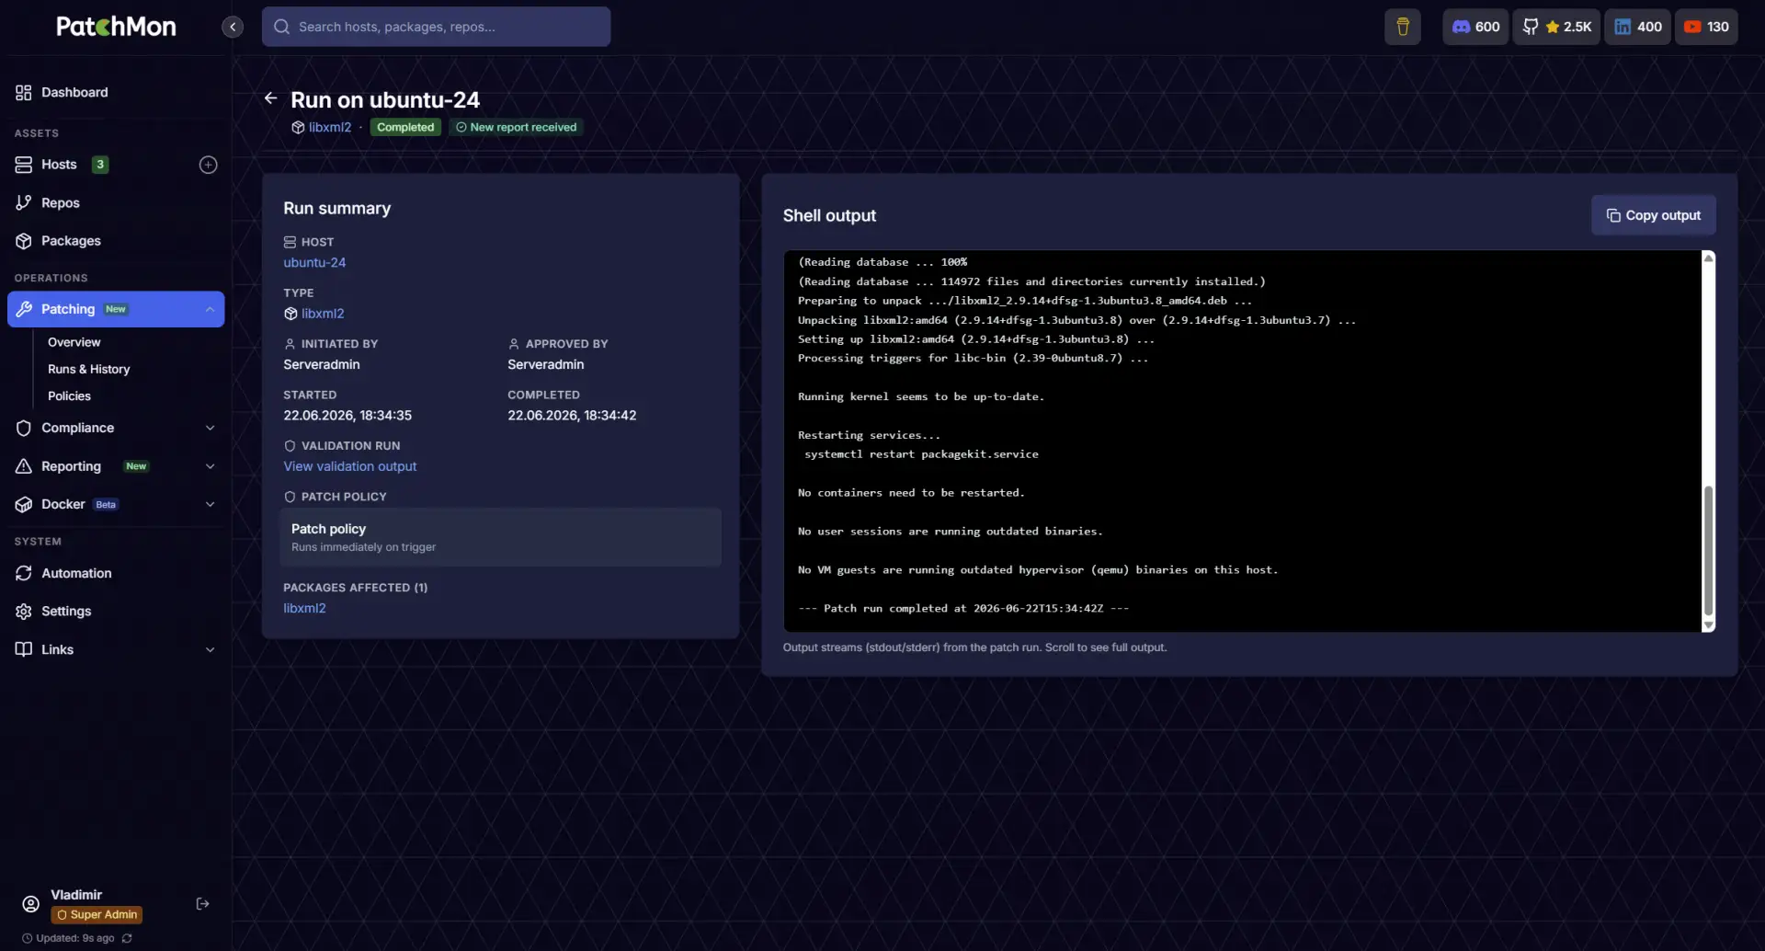This screenshot has height=951, width=1765.
Task: Click the Reporting warning triangle icon
Action: pos(24,466)
